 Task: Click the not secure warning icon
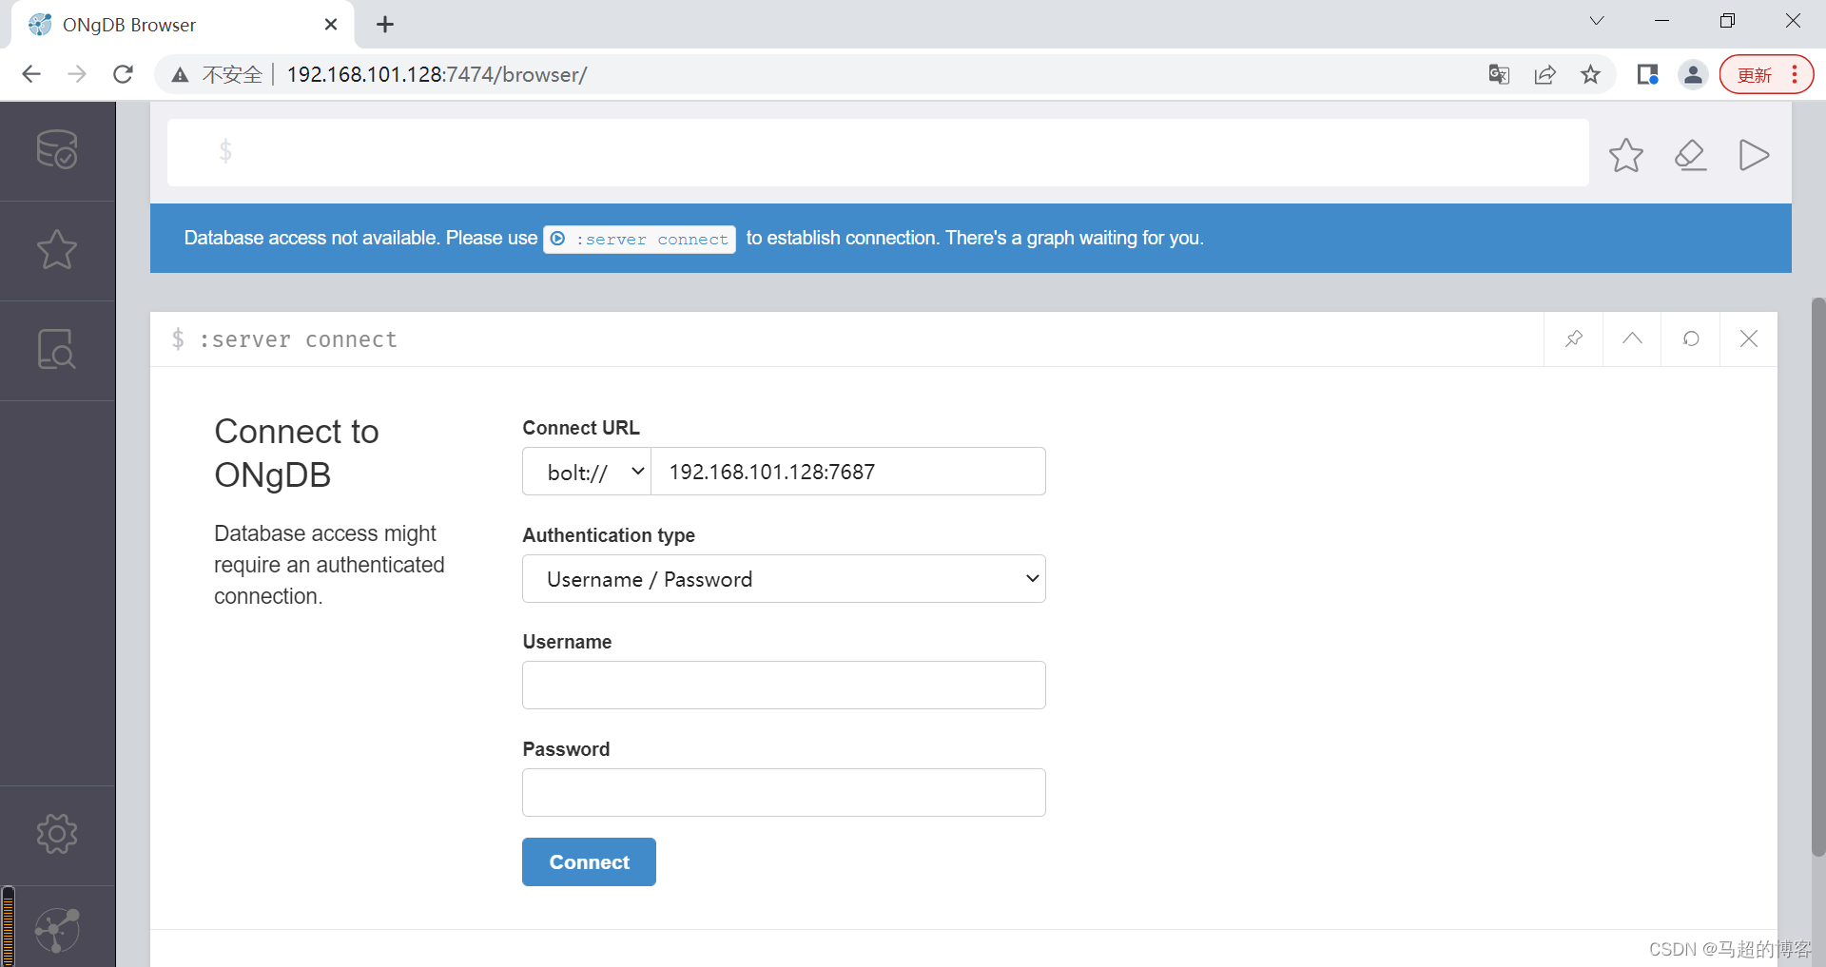coord(180,75)
